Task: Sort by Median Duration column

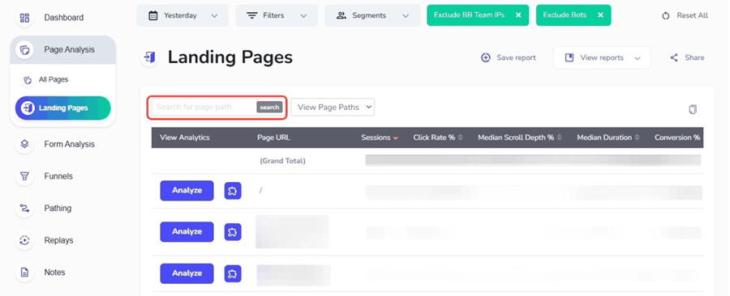Action: click(608, 137)
